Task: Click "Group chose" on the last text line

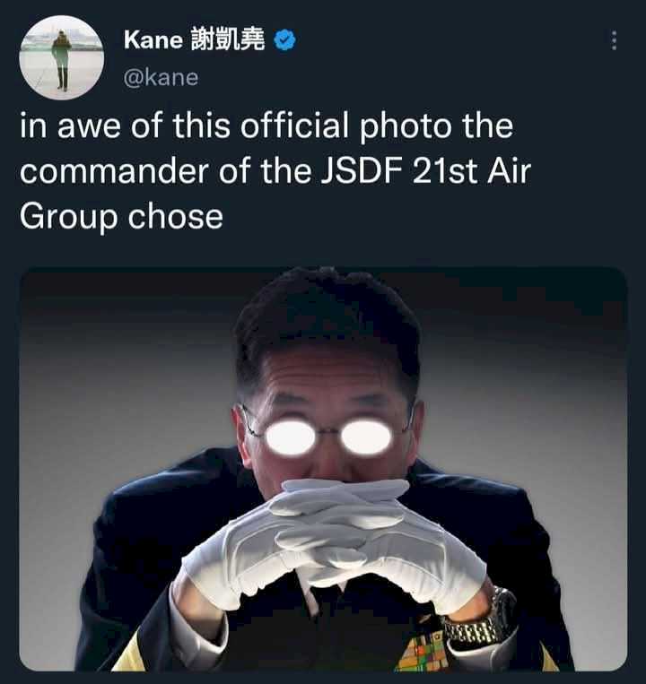Action: 121,217
